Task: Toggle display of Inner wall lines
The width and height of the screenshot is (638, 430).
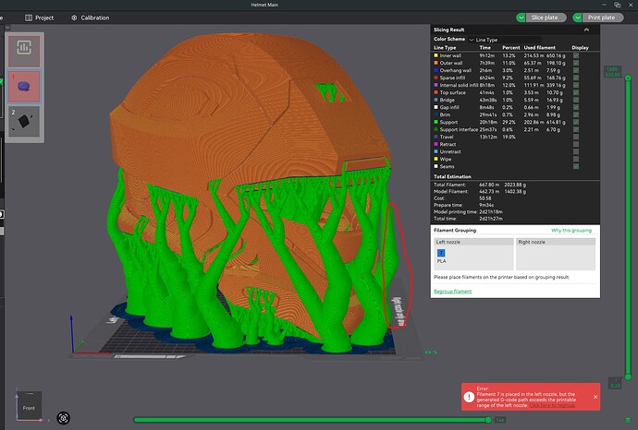Action: [576, 55]
